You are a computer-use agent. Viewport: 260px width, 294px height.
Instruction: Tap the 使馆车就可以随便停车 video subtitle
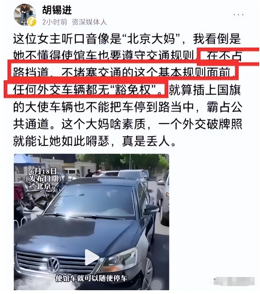click(91, 278)
